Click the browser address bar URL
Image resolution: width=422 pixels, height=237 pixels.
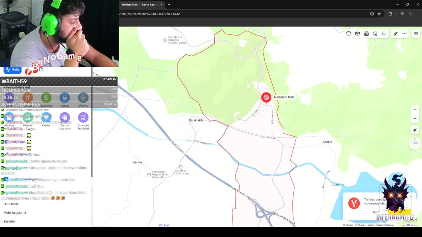[x=149, y=14]
